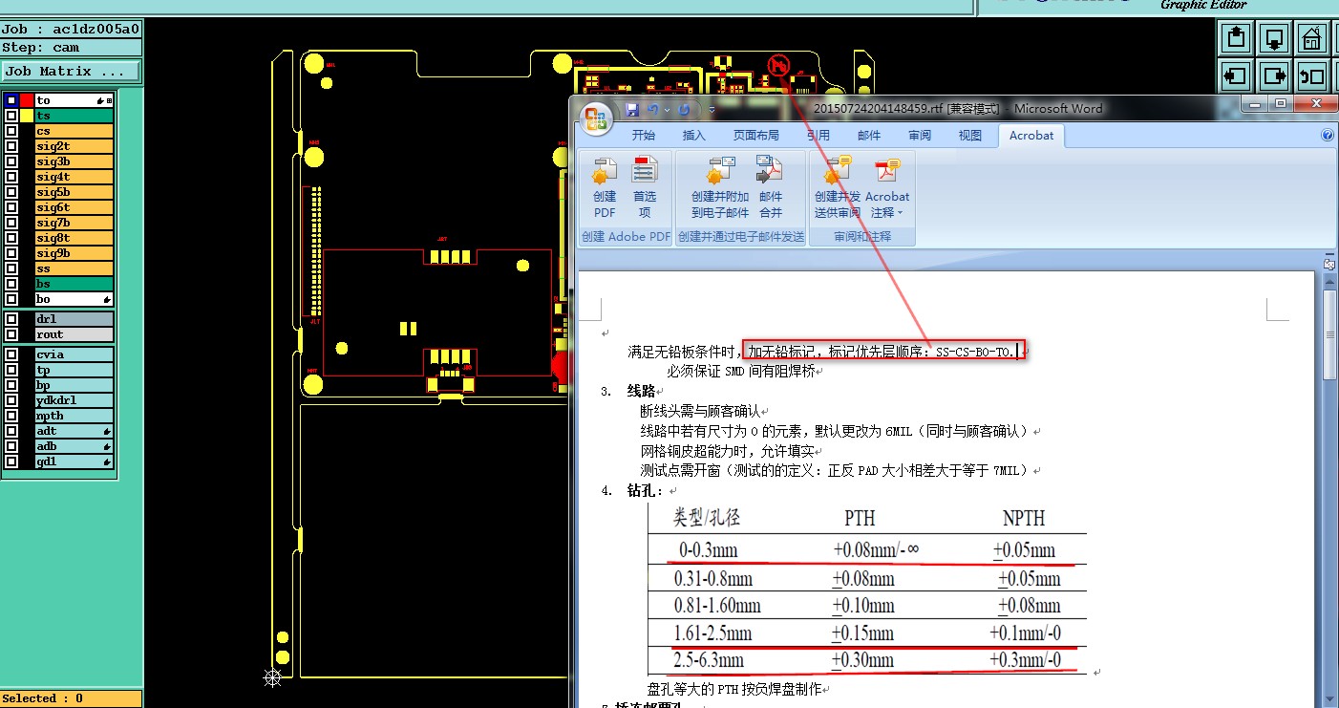1339x708 pixels.
Task: Switch to the 开始 ribbon tab
Action: (644, 136)
